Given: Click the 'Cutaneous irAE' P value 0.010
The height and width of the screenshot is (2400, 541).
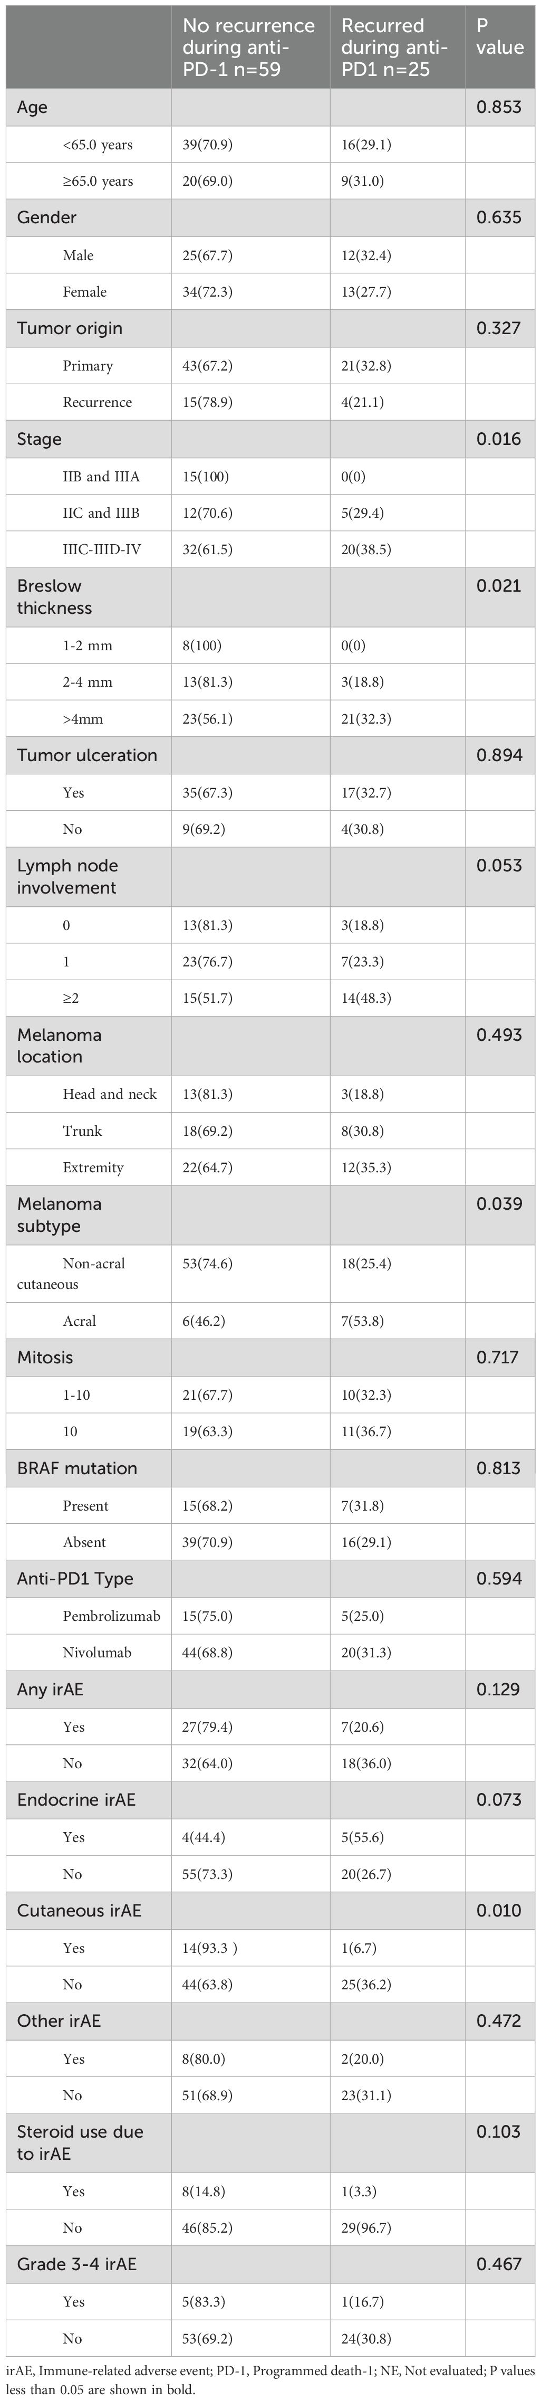Looking at the screenshot, I should click(x=498, y=1910).
